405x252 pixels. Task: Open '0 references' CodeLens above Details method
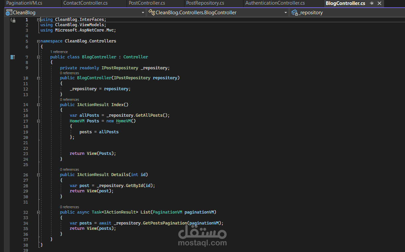click(69, 169)
